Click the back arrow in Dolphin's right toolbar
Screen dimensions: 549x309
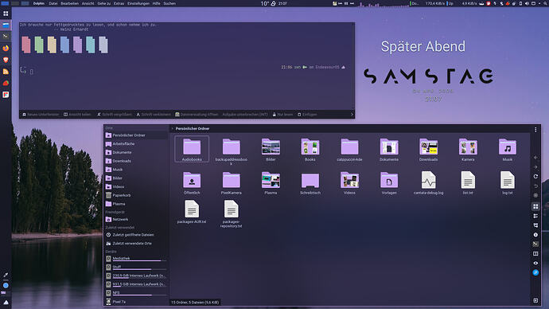point(535,158)
